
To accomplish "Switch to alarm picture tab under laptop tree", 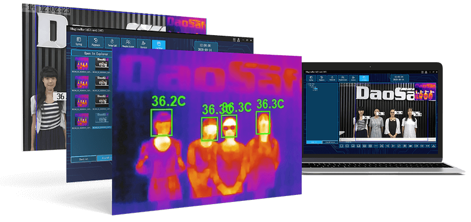I will 330,142.
